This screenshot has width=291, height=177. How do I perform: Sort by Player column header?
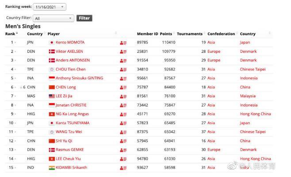coord(54,34)
